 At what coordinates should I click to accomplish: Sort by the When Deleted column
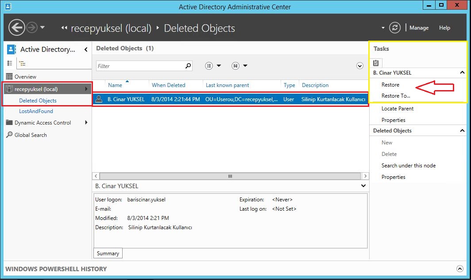[169, 85]
